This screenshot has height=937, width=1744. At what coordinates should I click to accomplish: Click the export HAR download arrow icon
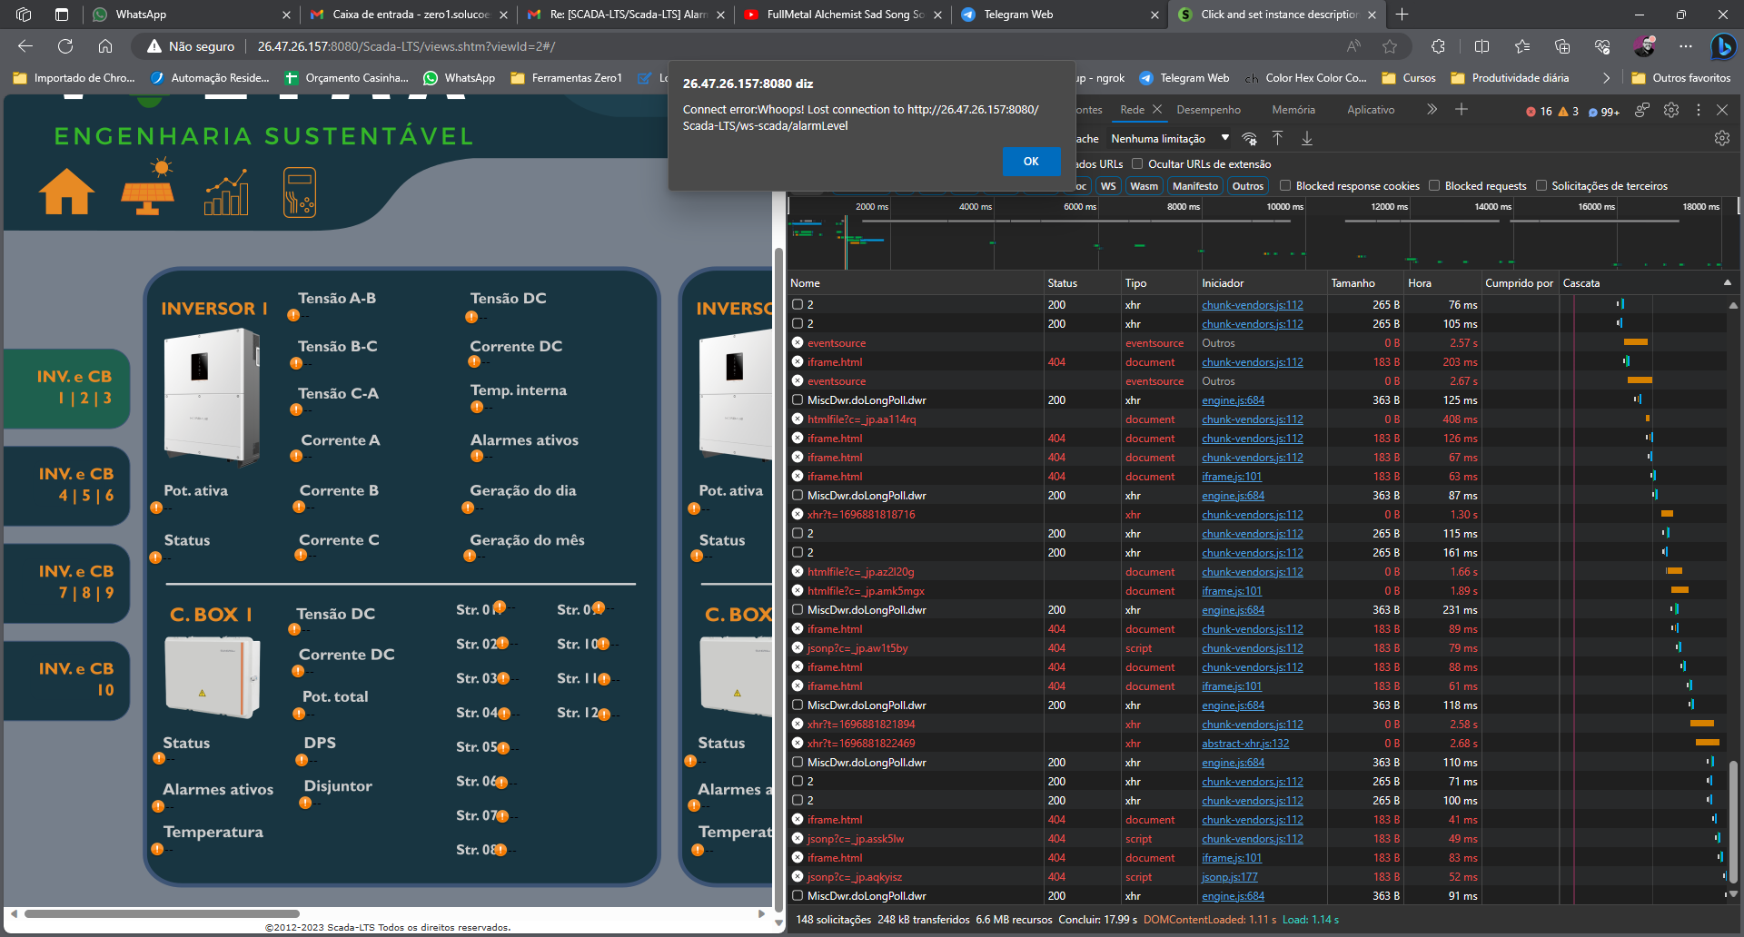coord(1307,138)
